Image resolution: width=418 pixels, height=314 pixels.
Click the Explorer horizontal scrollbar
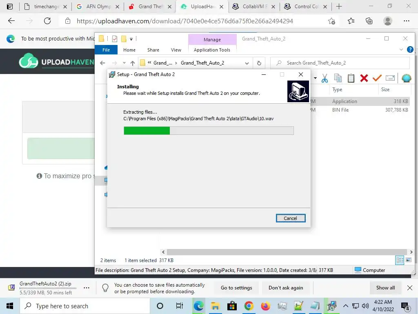[x=287, y=252]
